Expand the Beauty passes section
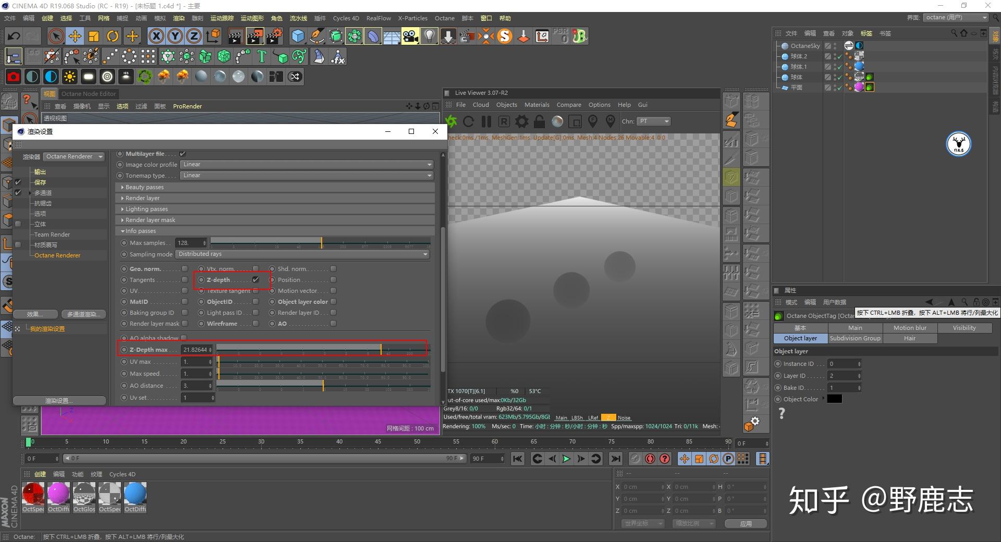The height and width of the screenshot is (542, 1001). point(144,187)
